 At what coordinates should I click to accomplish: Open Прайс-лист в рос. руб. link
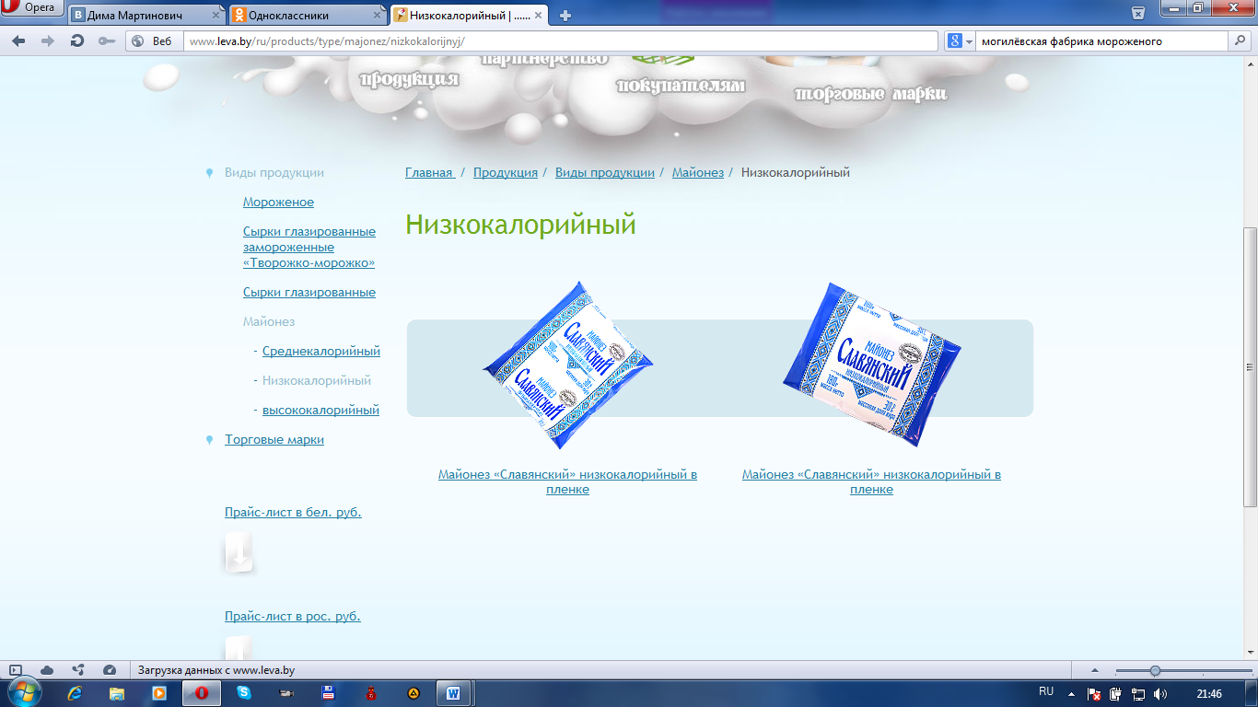293,616
